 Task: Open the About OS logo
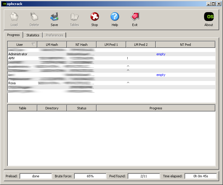pos(209,17)
